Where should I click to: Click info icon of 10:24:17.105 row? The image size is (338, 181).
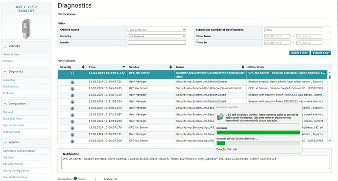tap(72, 95)
